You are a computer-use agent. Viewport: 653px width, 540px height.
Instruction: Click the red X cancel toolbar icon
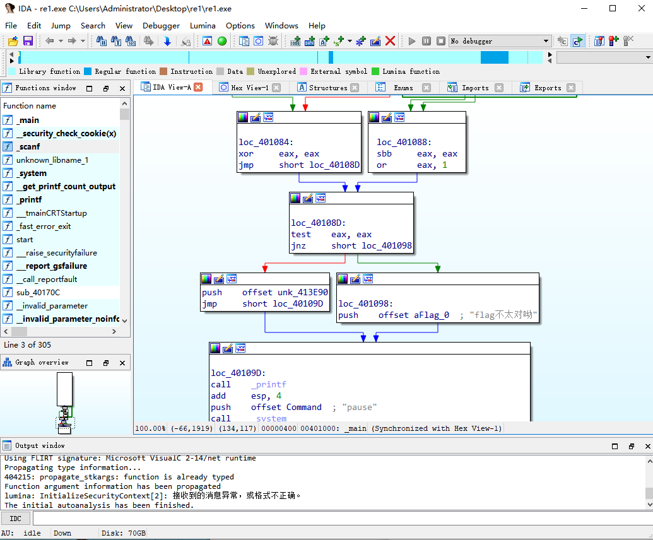click(x=390, y=41)
